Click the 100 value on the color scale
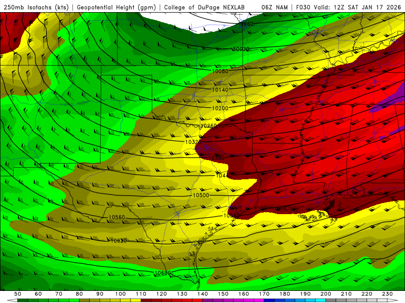The height and width of the screenshot is (303, 405). point(120,294)
